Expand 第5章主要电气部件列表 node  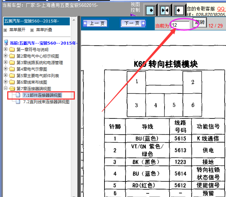(x=5, y=75)
